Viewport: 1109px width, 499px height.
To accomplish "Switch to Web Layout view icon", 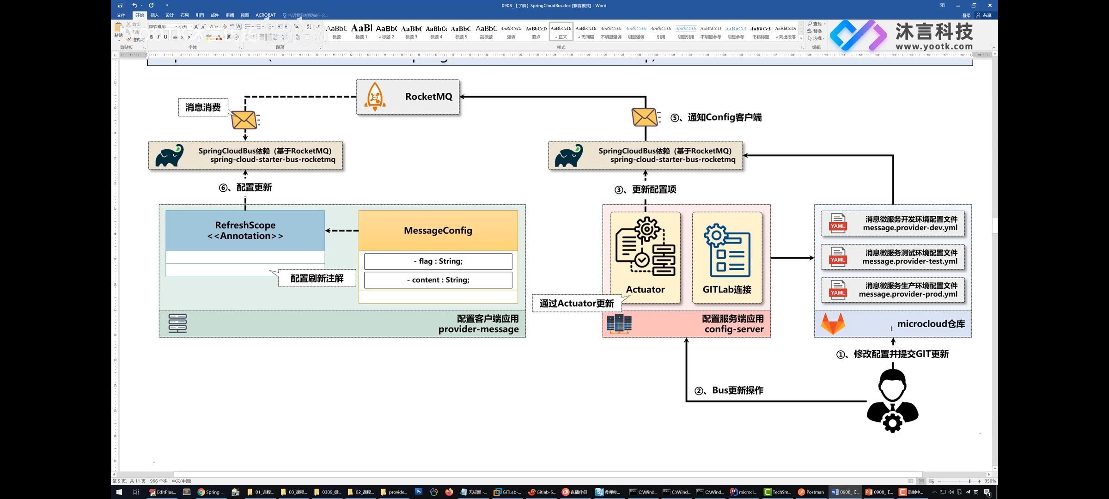I will click(931, 481).
